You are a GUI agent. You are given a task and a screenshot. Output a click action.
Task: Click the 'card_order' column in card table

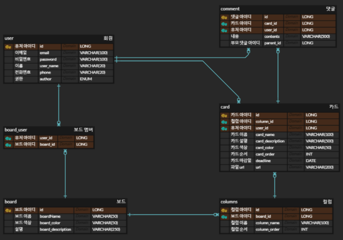click(265, 154)
